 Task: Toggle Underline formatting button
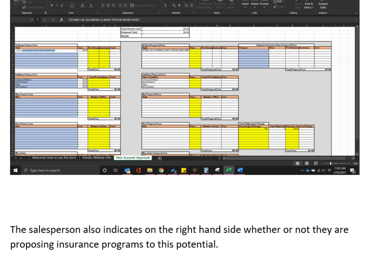coord(62,6)
